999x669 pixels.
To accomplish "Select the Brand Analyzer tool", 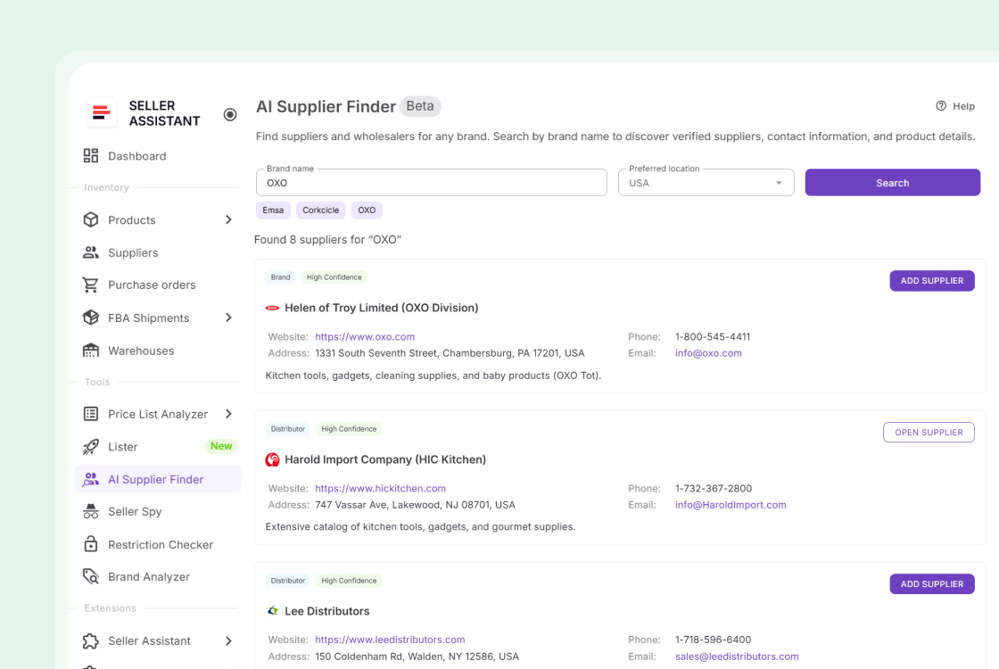I will click(x=149, y=576).
